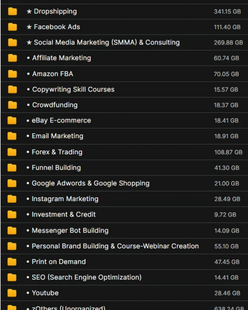248x310 pixels.
Task: Click the 269.88 GB size value
Action: pyautogui.click(x=228, y=42)
